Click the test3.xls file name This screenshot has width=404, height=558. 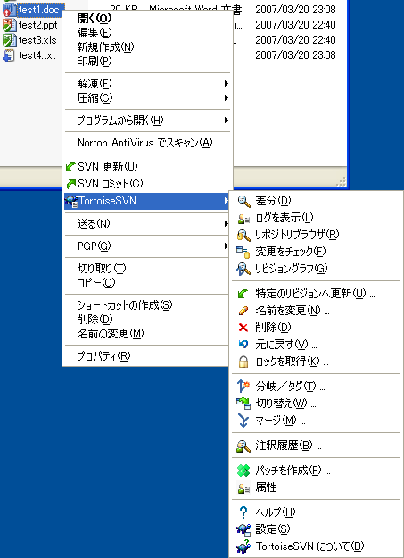click(x=37, y=40)
